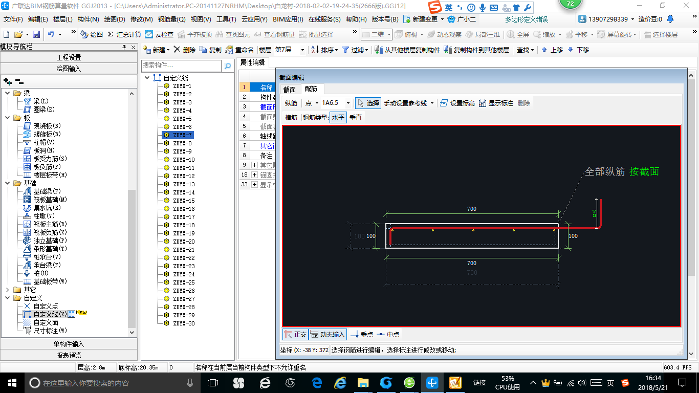699x393 pixels.
Task: Move component up with 上移
Action: pos(552,50)
